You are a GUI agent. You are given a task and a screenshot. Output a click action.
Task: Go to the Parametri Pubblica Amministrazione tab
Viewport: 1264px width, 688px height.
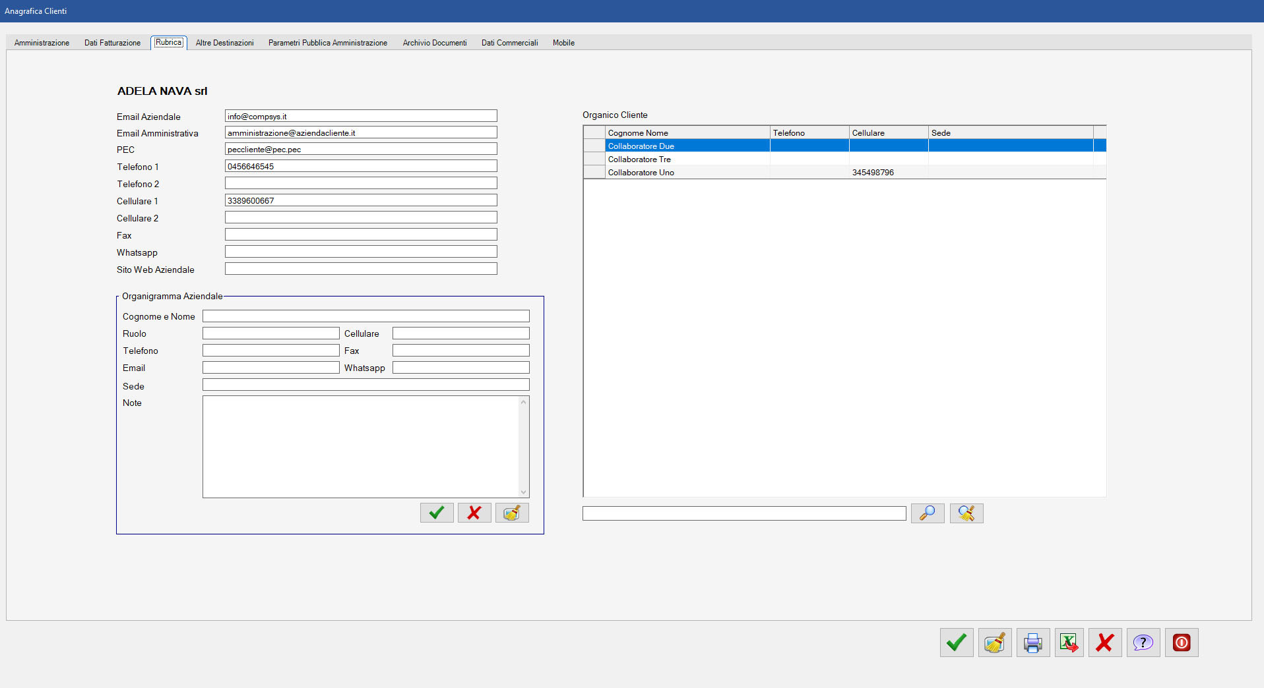pos(327,43)
